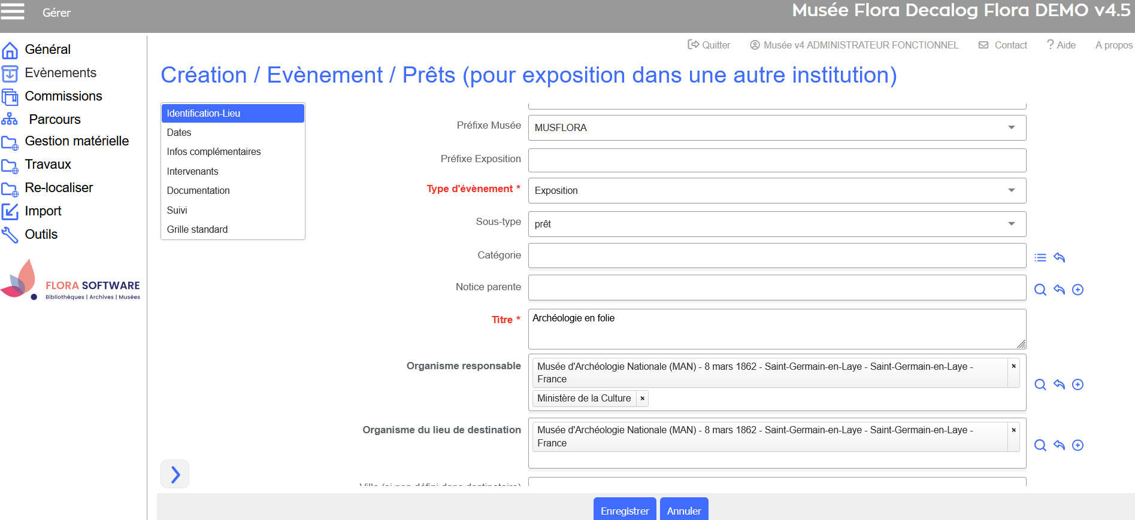This screenshot has height=520, width=1135.
Task: Click the list icon next to Catégorie
Action: tap(1040, 258)
